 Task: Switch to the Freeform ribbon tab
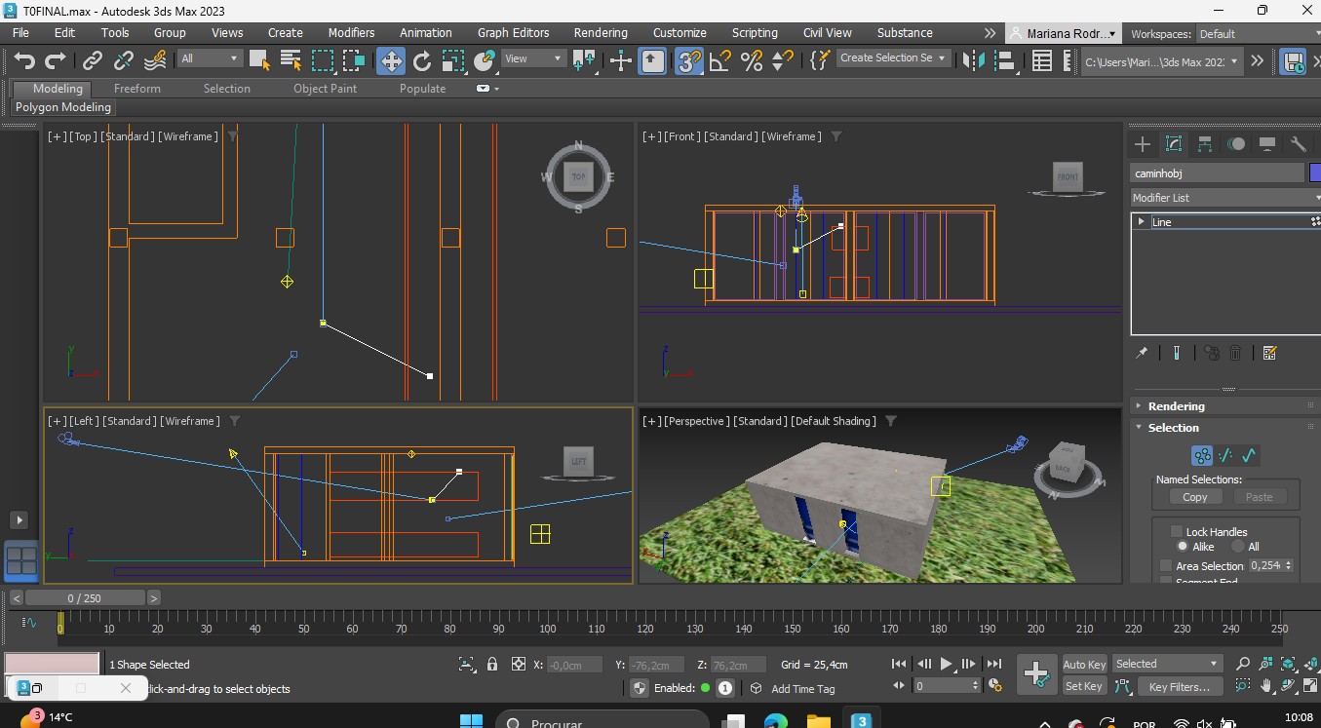click(x=136, y=88)
